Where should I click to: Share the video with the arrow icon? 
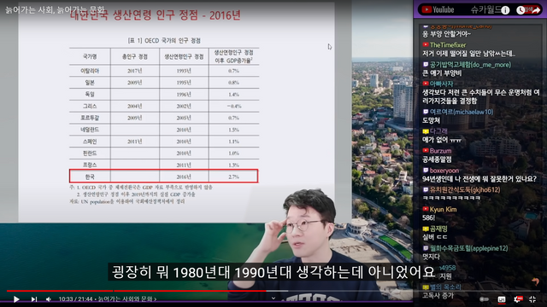click(536, 10)
